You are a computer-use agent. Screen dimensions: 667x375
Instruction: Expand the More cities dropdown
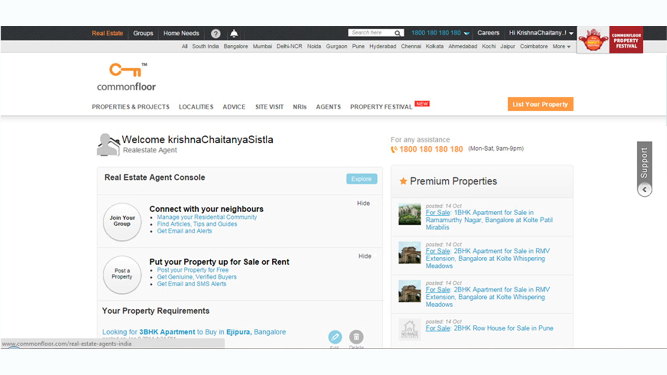561,47
